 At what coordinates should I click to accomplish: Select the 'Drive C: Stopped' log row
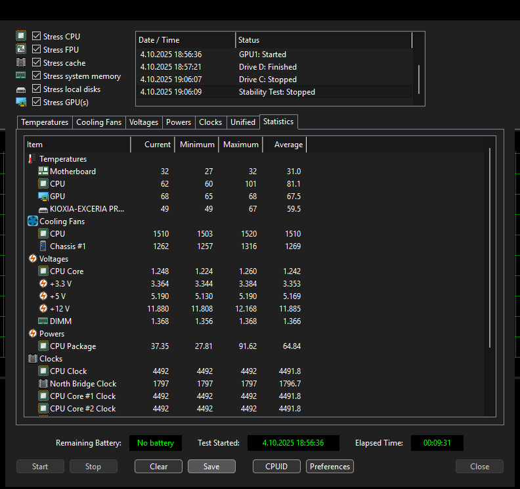tap(274, 80)
